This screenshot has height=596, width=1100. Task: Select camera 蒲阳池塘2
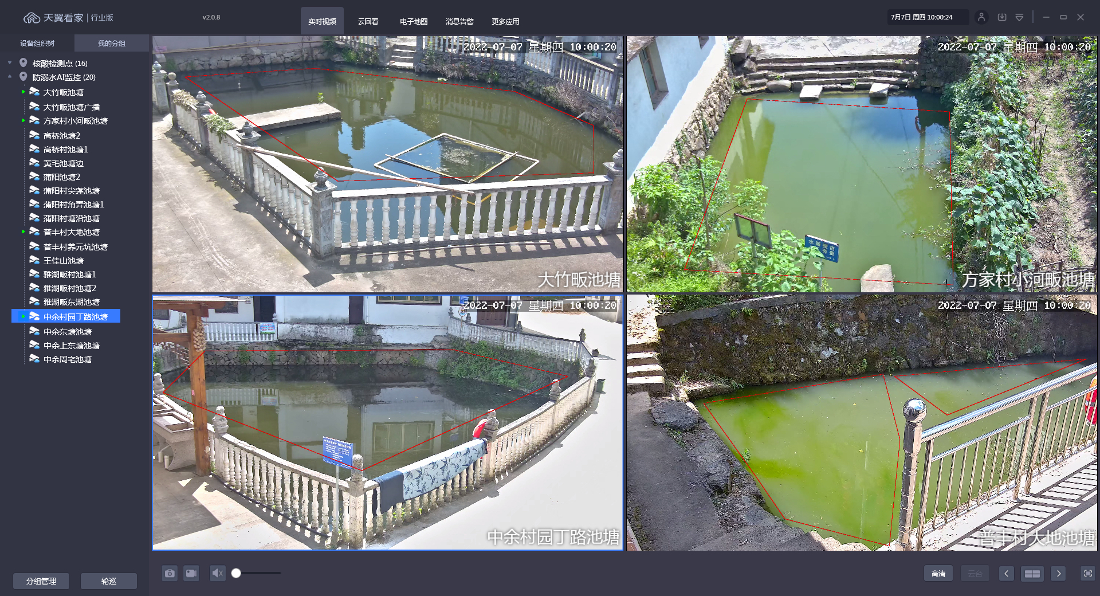coord(62,177)
